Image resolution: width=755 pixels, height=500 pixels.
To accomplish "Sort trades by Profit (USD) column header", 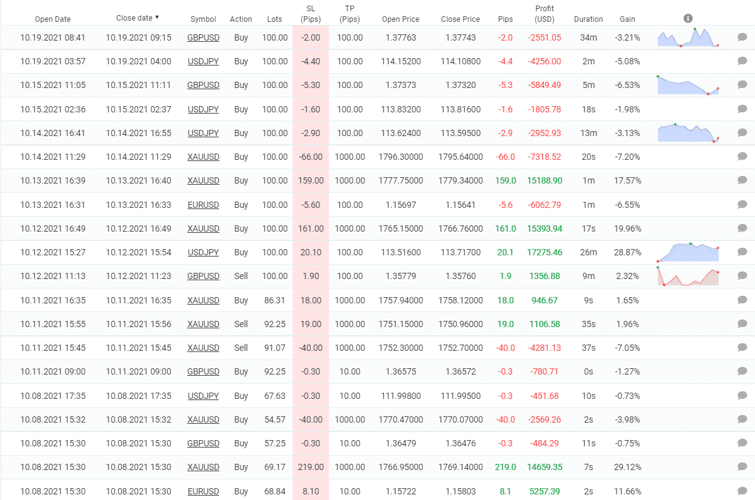I will coord(544,14).
